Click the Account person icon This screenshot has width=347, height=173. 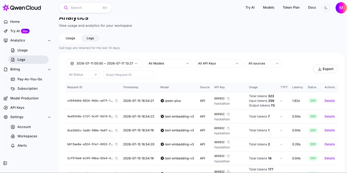(13, 127)
